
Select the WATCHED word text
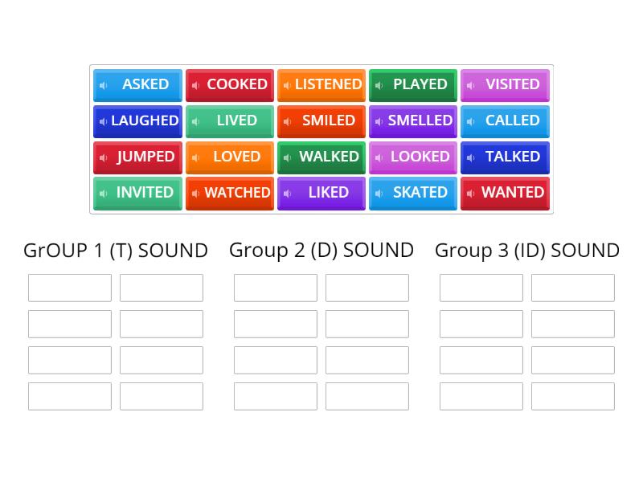[237, 192]
